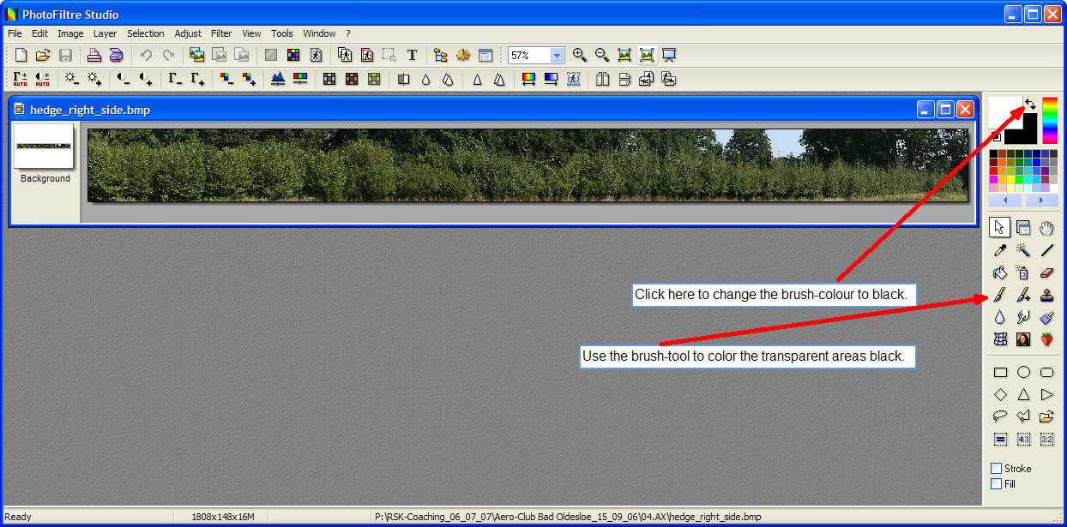Select the Pipette eyedropper tool
This screenshot has height=527, width=1067.
click(x=999, y=250)
